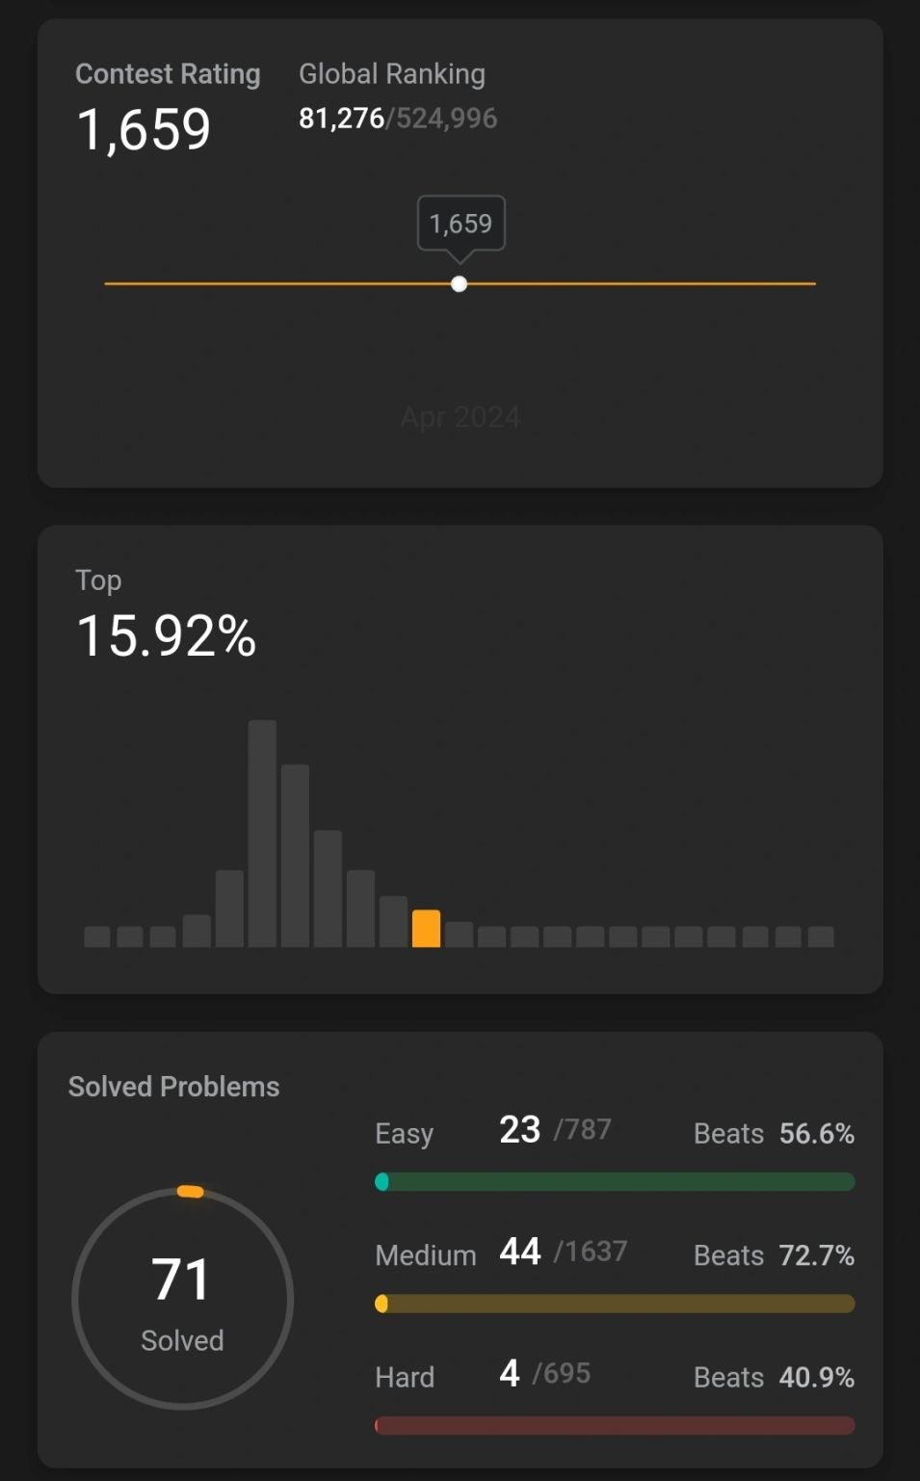Click the Medium progress bar
The image size is (920, 1481).
click(x=615, y=1304)
